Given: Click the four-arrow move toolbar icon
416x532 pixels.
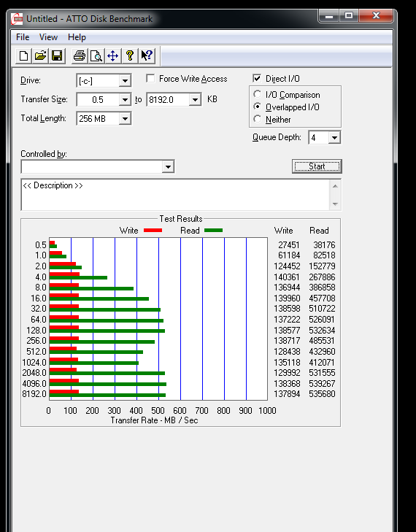Looking at the screenshot, I should [x=113, y=55].
